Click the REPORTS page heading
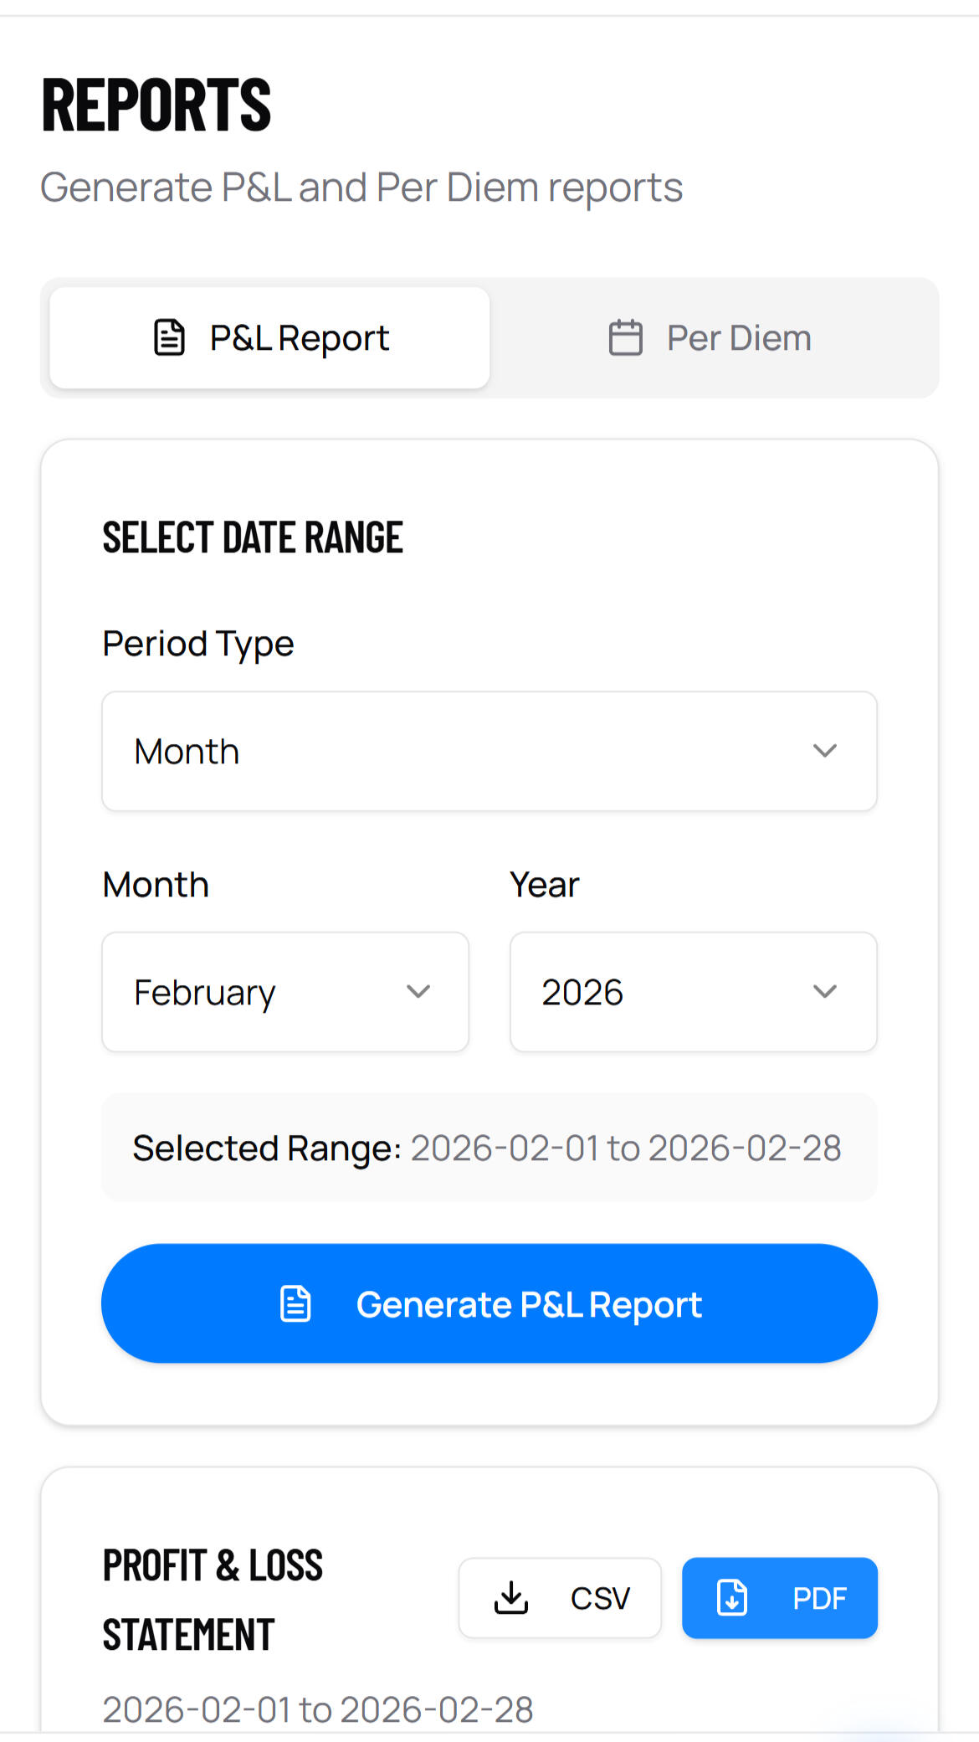Viewport: 979px width, 1742px height. click(156, 105)
